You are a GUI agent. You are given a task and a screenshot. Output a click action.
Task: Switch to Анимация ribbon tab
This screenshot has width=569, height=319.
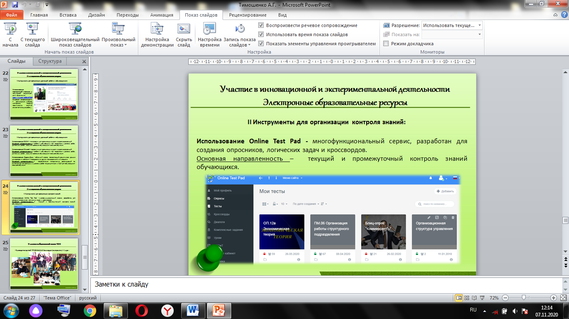pyautogui.click(x=162, y=15)
